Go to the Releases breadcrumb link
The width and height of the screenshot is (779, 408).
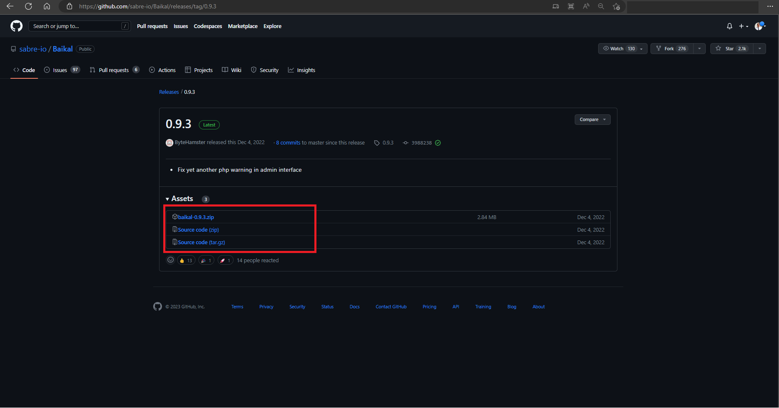(x=169, y=92)
